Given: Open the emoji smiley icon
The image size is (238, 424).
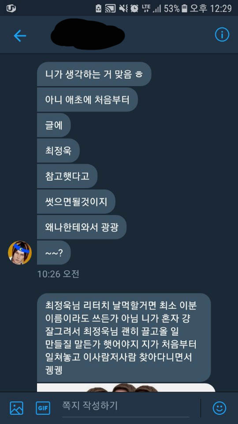Looking at the screenshot, I should coord(219,408).
